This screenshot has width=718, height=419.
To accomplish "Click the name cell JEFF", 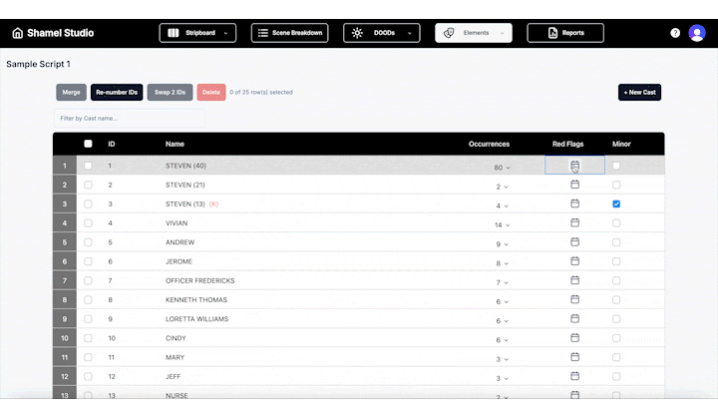I will [x=174, y=376].
